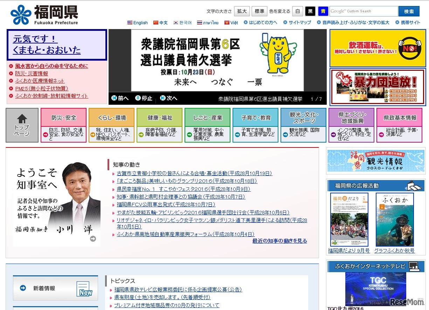Switch page color to white (白)
The image size is (429, 310).
click(x=297, y=12)
